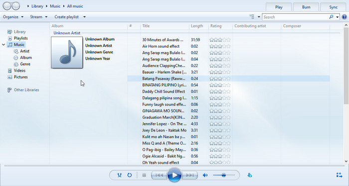The height and width of the screenshot is (186, 349).
Task: Switch to the Sync tab
Action: point(333,7)
